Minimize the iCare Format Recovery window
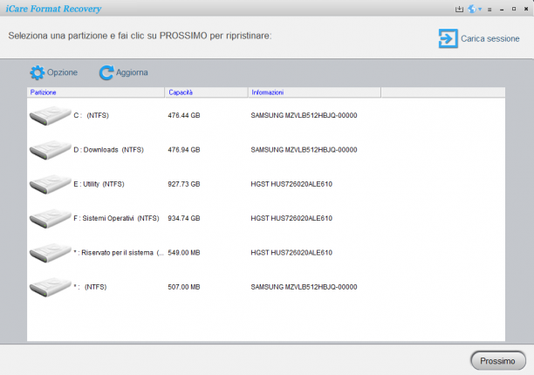This screenshot has width=534, height=375. [502, 10]
